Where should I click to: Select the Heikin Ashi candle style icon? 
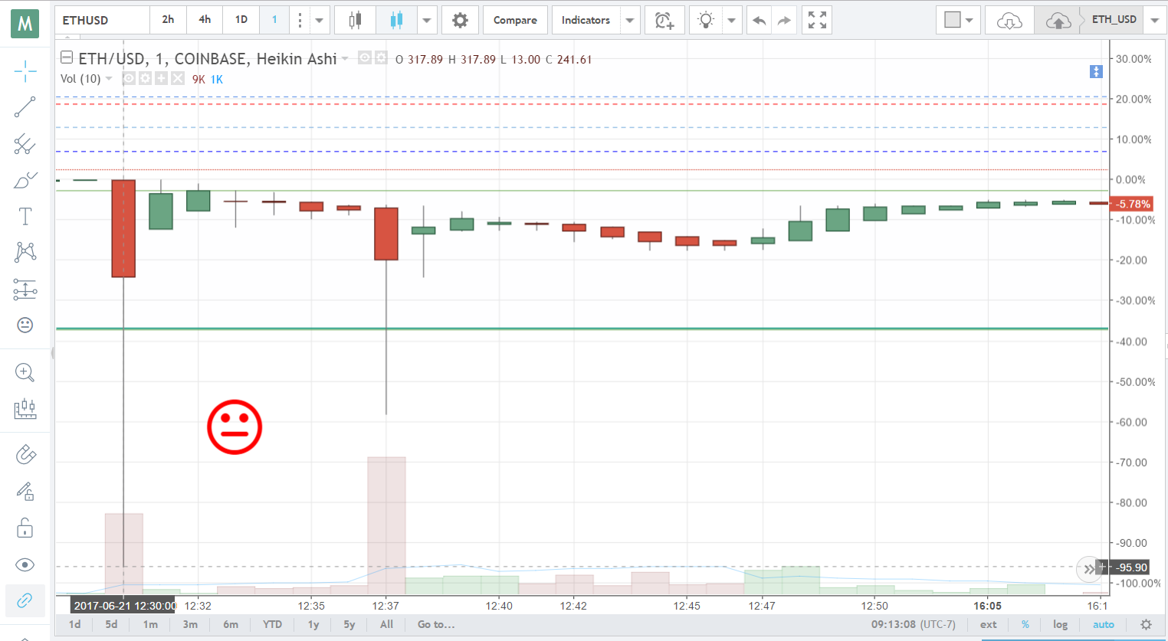(396, 20)
